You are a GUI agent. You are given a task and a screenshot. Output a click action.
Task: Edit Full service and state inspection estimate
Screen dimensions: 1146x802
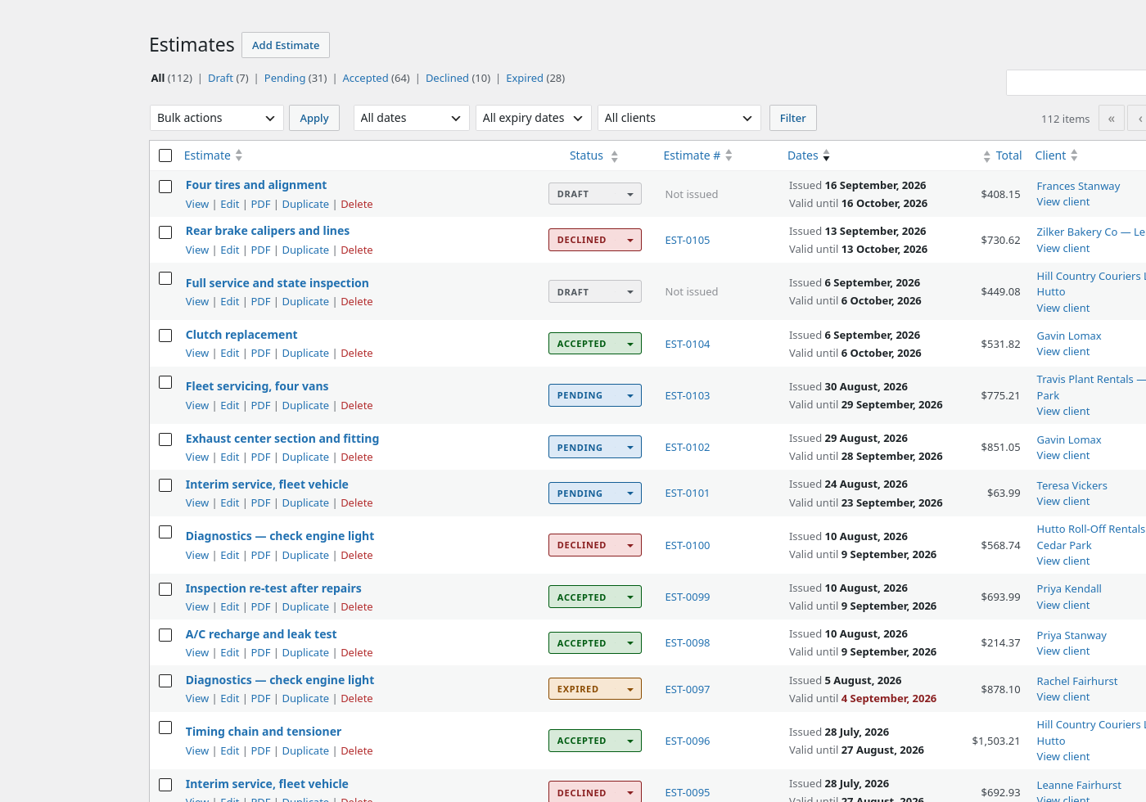click(230, 302)
